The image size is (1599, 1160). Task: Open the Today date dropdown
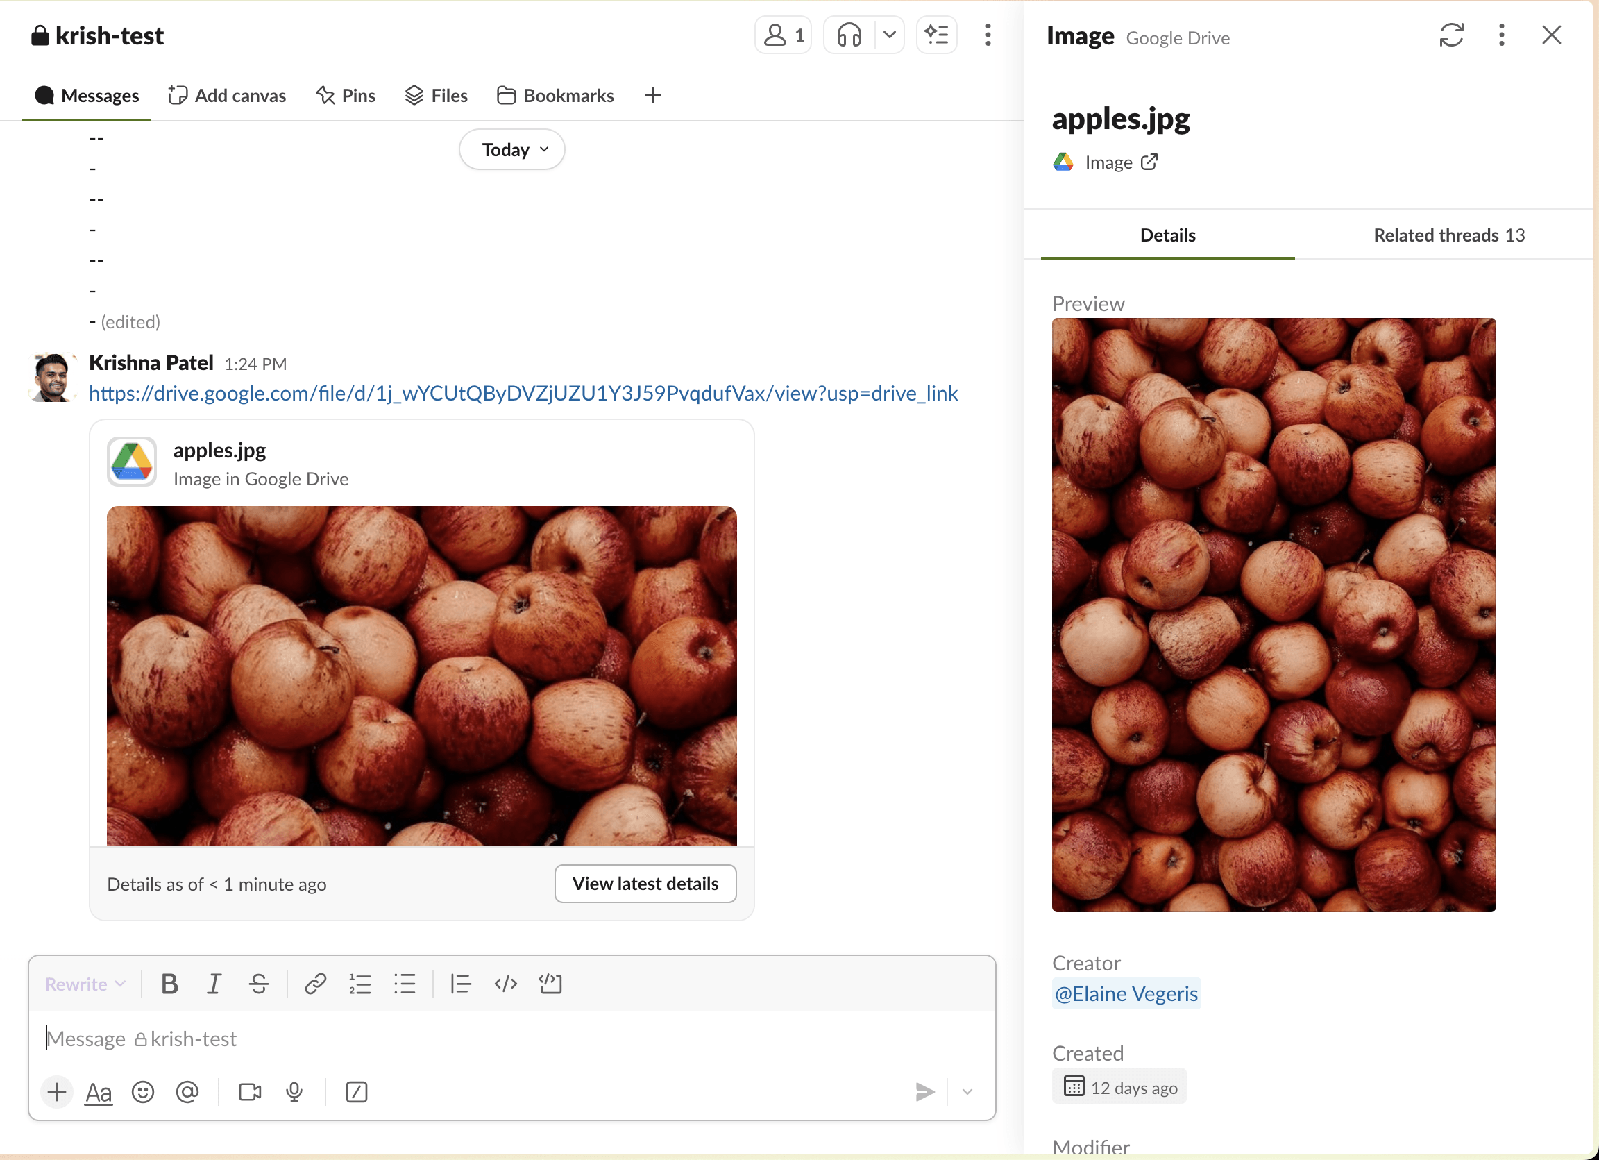(x=512, y=149)
